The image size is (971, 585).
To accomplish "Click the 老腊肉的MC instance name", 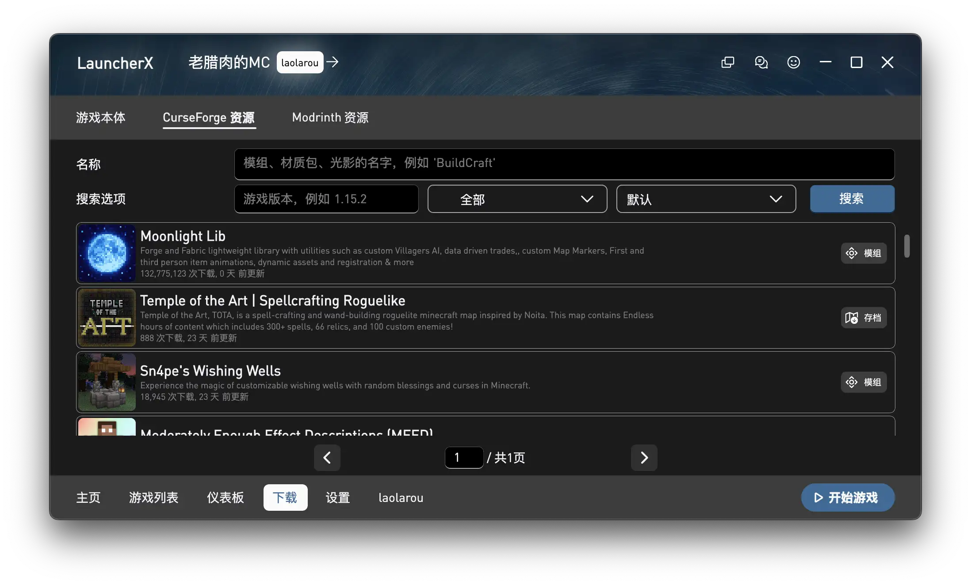I will (x=229, y=62).
